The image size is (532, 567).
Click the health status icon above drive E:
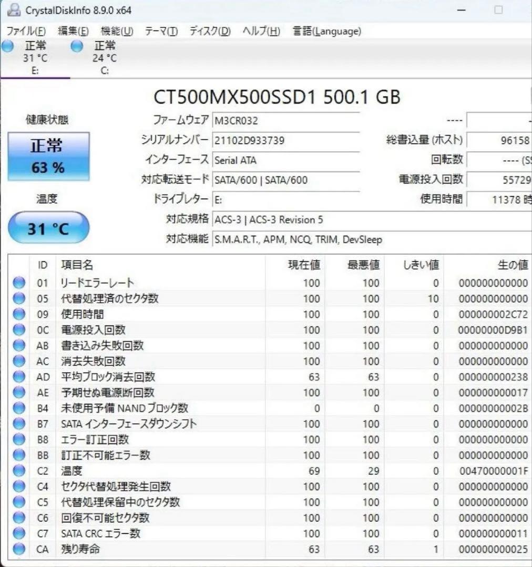[x=7, y=46]
